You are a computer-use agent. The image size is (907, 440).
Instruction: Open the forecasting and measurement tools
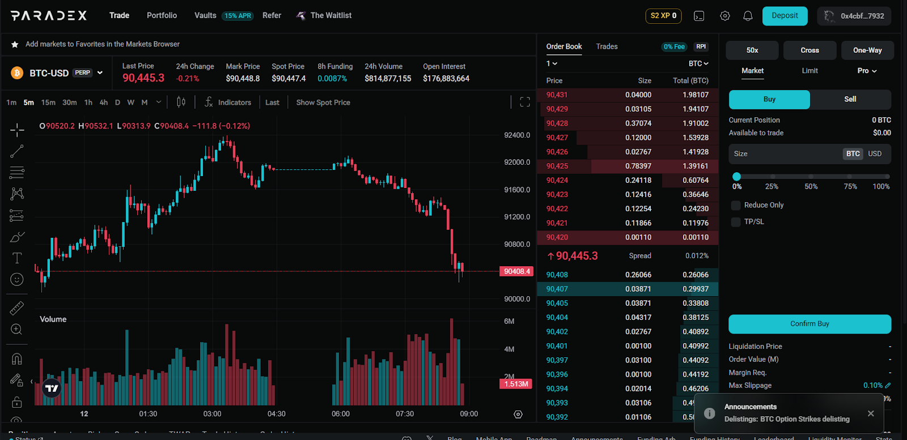tap(17, 216)
